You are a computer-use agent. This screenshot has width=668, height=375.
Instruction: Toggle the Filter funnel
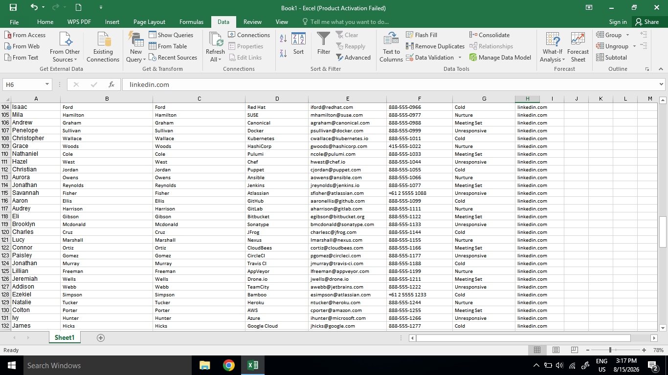point(323,44)
